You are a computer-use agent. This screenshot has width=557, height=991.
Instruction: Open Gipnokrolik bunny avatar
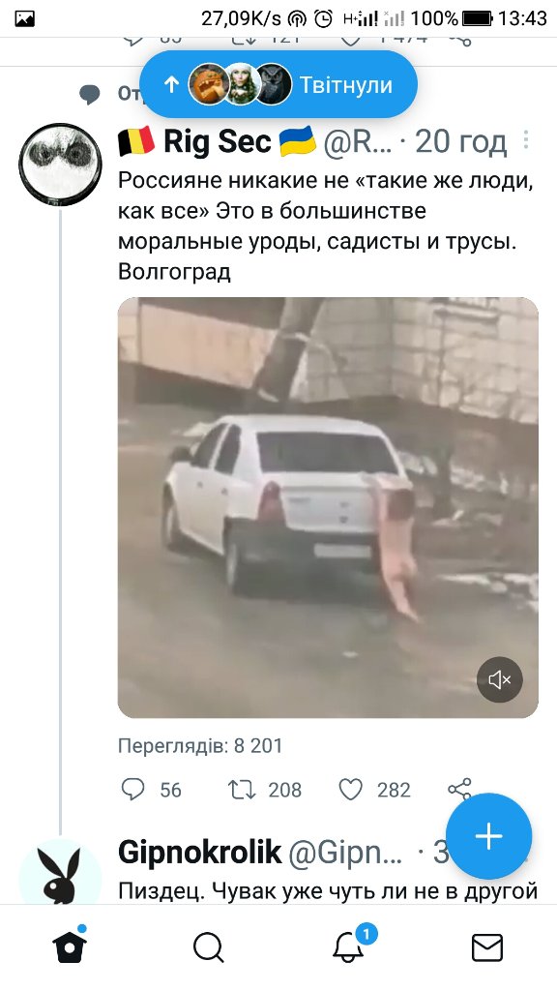(x=61, y=873)
